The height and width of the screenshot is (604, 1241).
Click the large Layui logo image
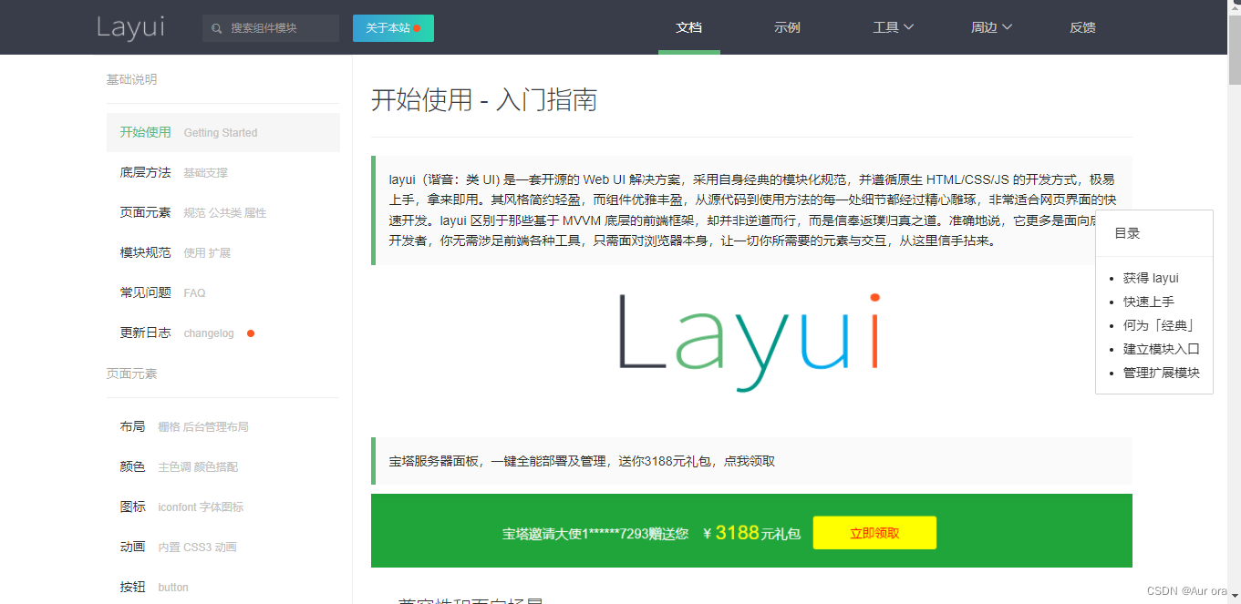[751, 343]
